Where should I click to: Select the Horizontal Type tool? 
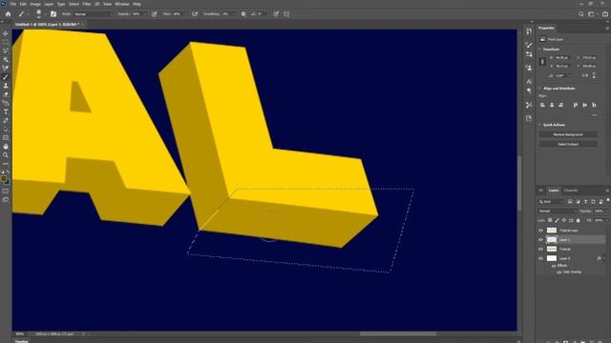(x=6, y=112)
